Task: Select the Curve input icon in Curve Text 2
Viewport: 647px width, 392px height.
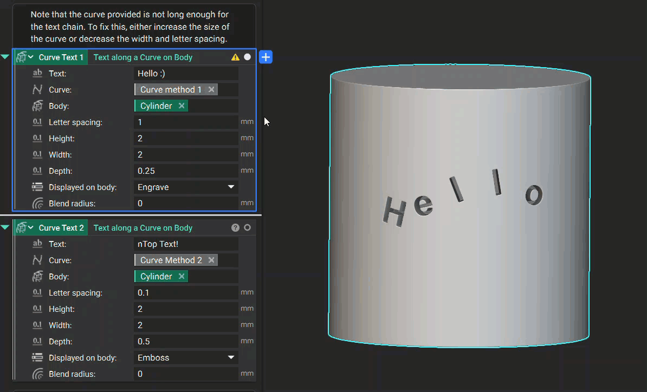Action: pyautogui.click(x=37, y=260)
